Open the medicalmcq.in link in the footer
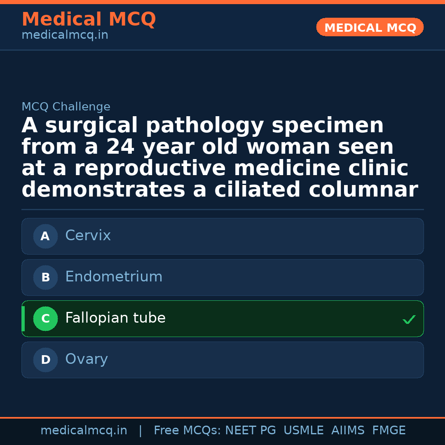This screenshot has height=445, width=445. 84,431
